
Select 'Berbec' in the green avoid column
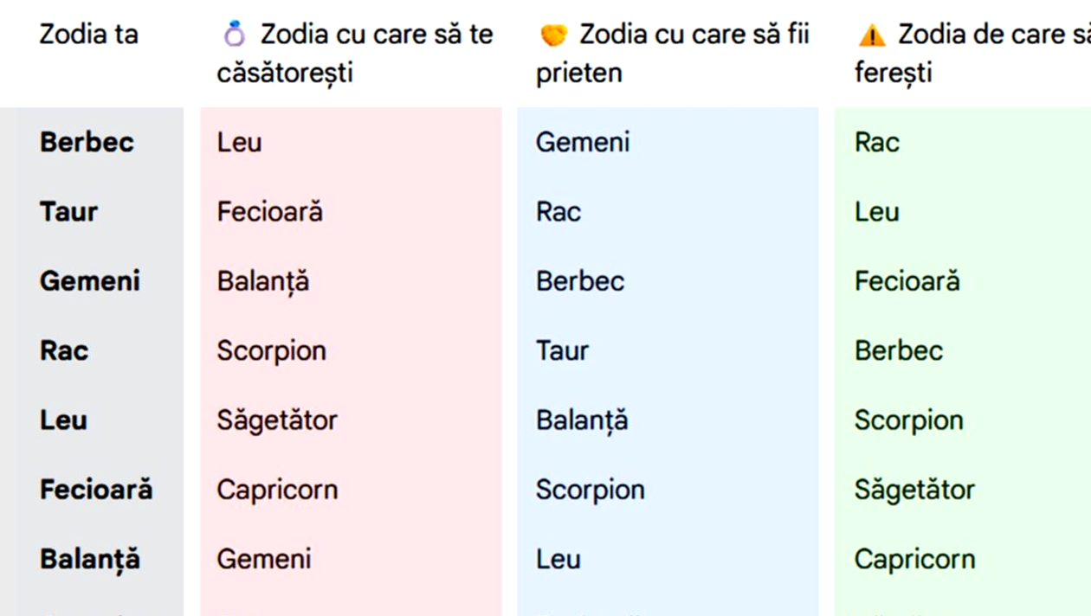tap(898, 350)
